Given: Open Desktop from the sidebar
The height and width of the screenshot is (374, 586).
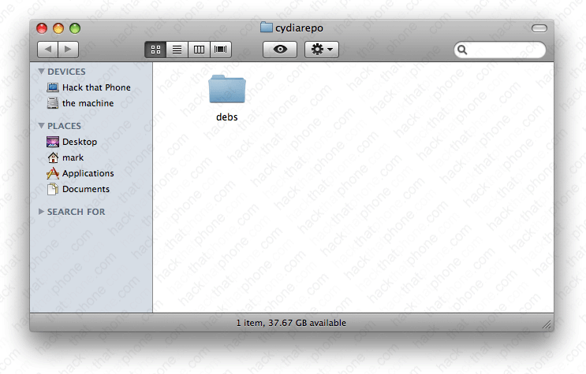Looking at the screenshot, I should point(79,142).
